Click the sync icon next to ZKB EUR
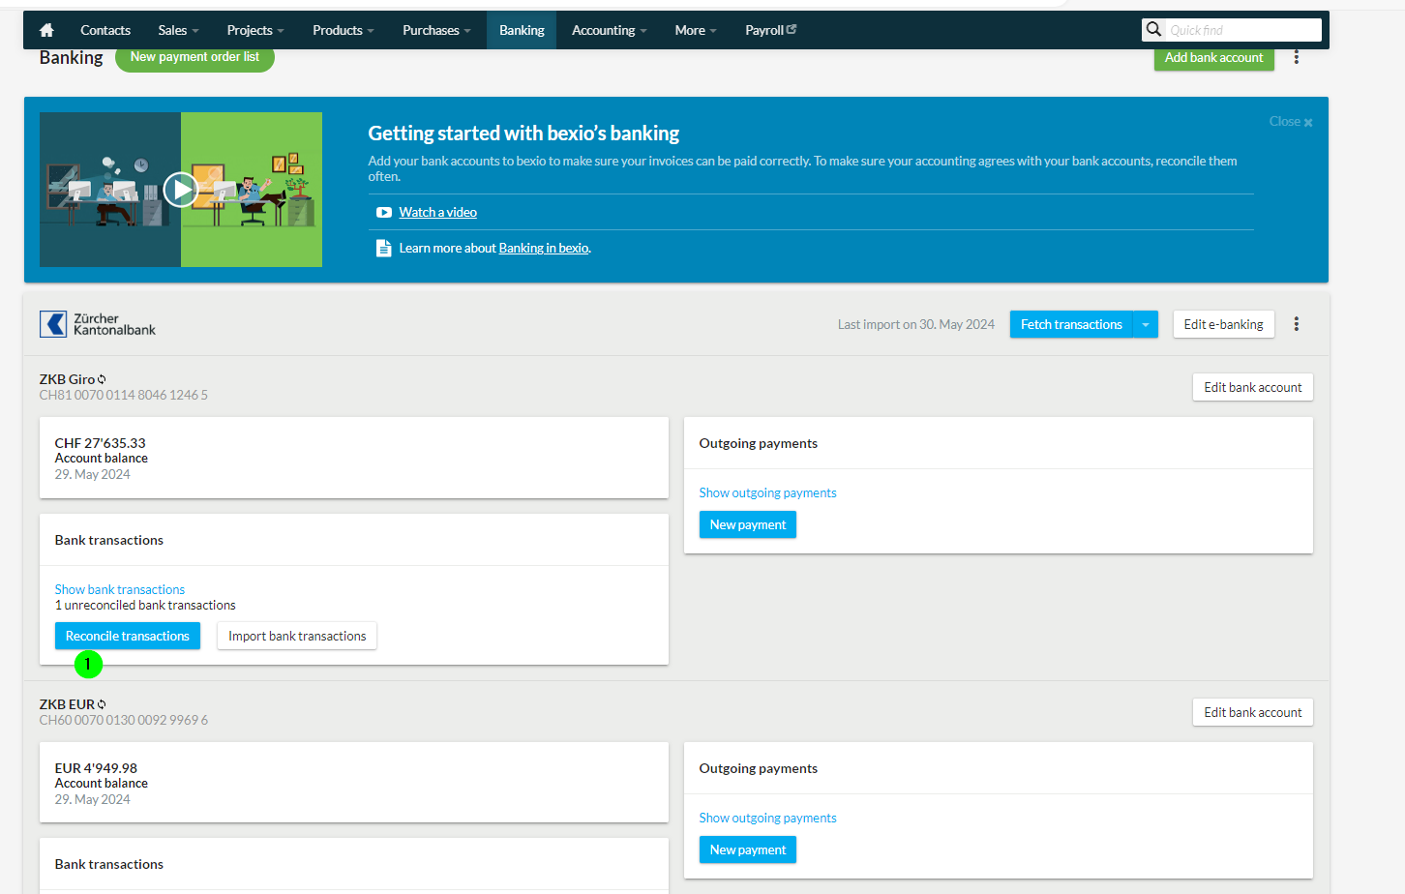Image resolution: width=1405 pixels, height=894 pixels. (102, 704)
